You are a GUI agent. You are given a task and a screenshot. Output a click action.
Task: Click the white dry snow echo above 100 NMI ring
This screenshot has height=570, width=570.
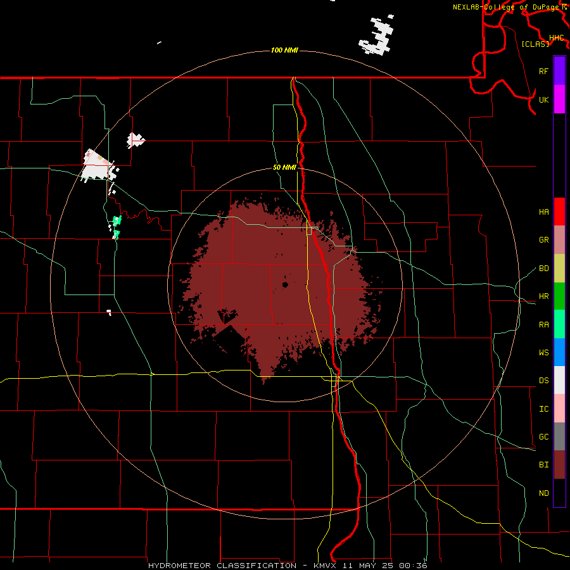point(377,35)
